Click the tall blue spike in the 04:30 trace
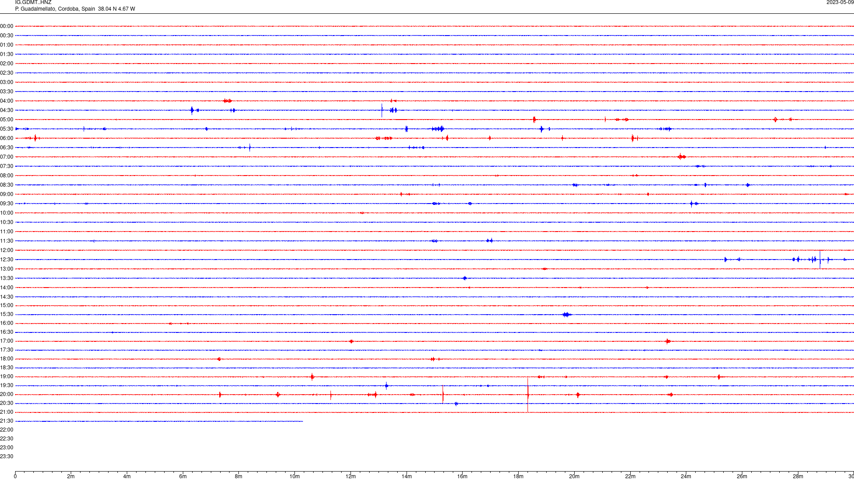Screen dimensions: 854x480 (x=382, y=110)
